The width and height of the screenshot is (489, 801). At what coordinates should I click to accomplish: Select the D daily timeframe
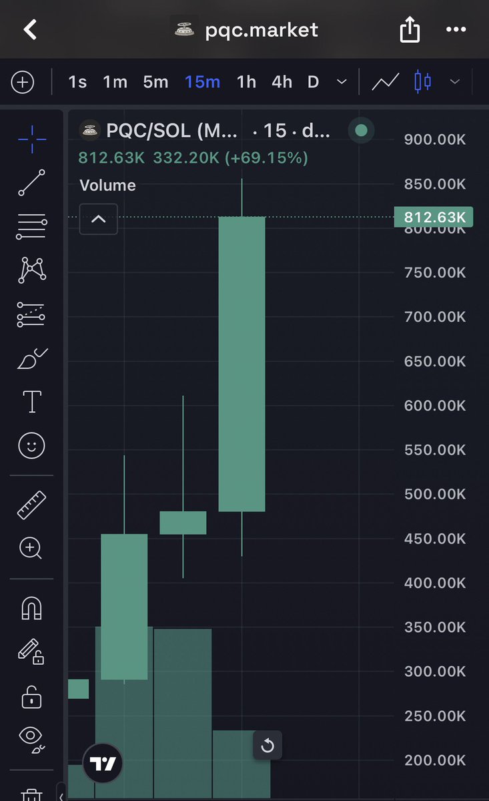click(313, 82)
